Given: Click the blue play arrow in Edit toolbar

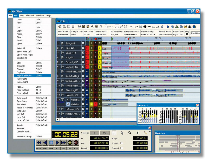Looking at the screenshot, I should [x=168, y=27].
